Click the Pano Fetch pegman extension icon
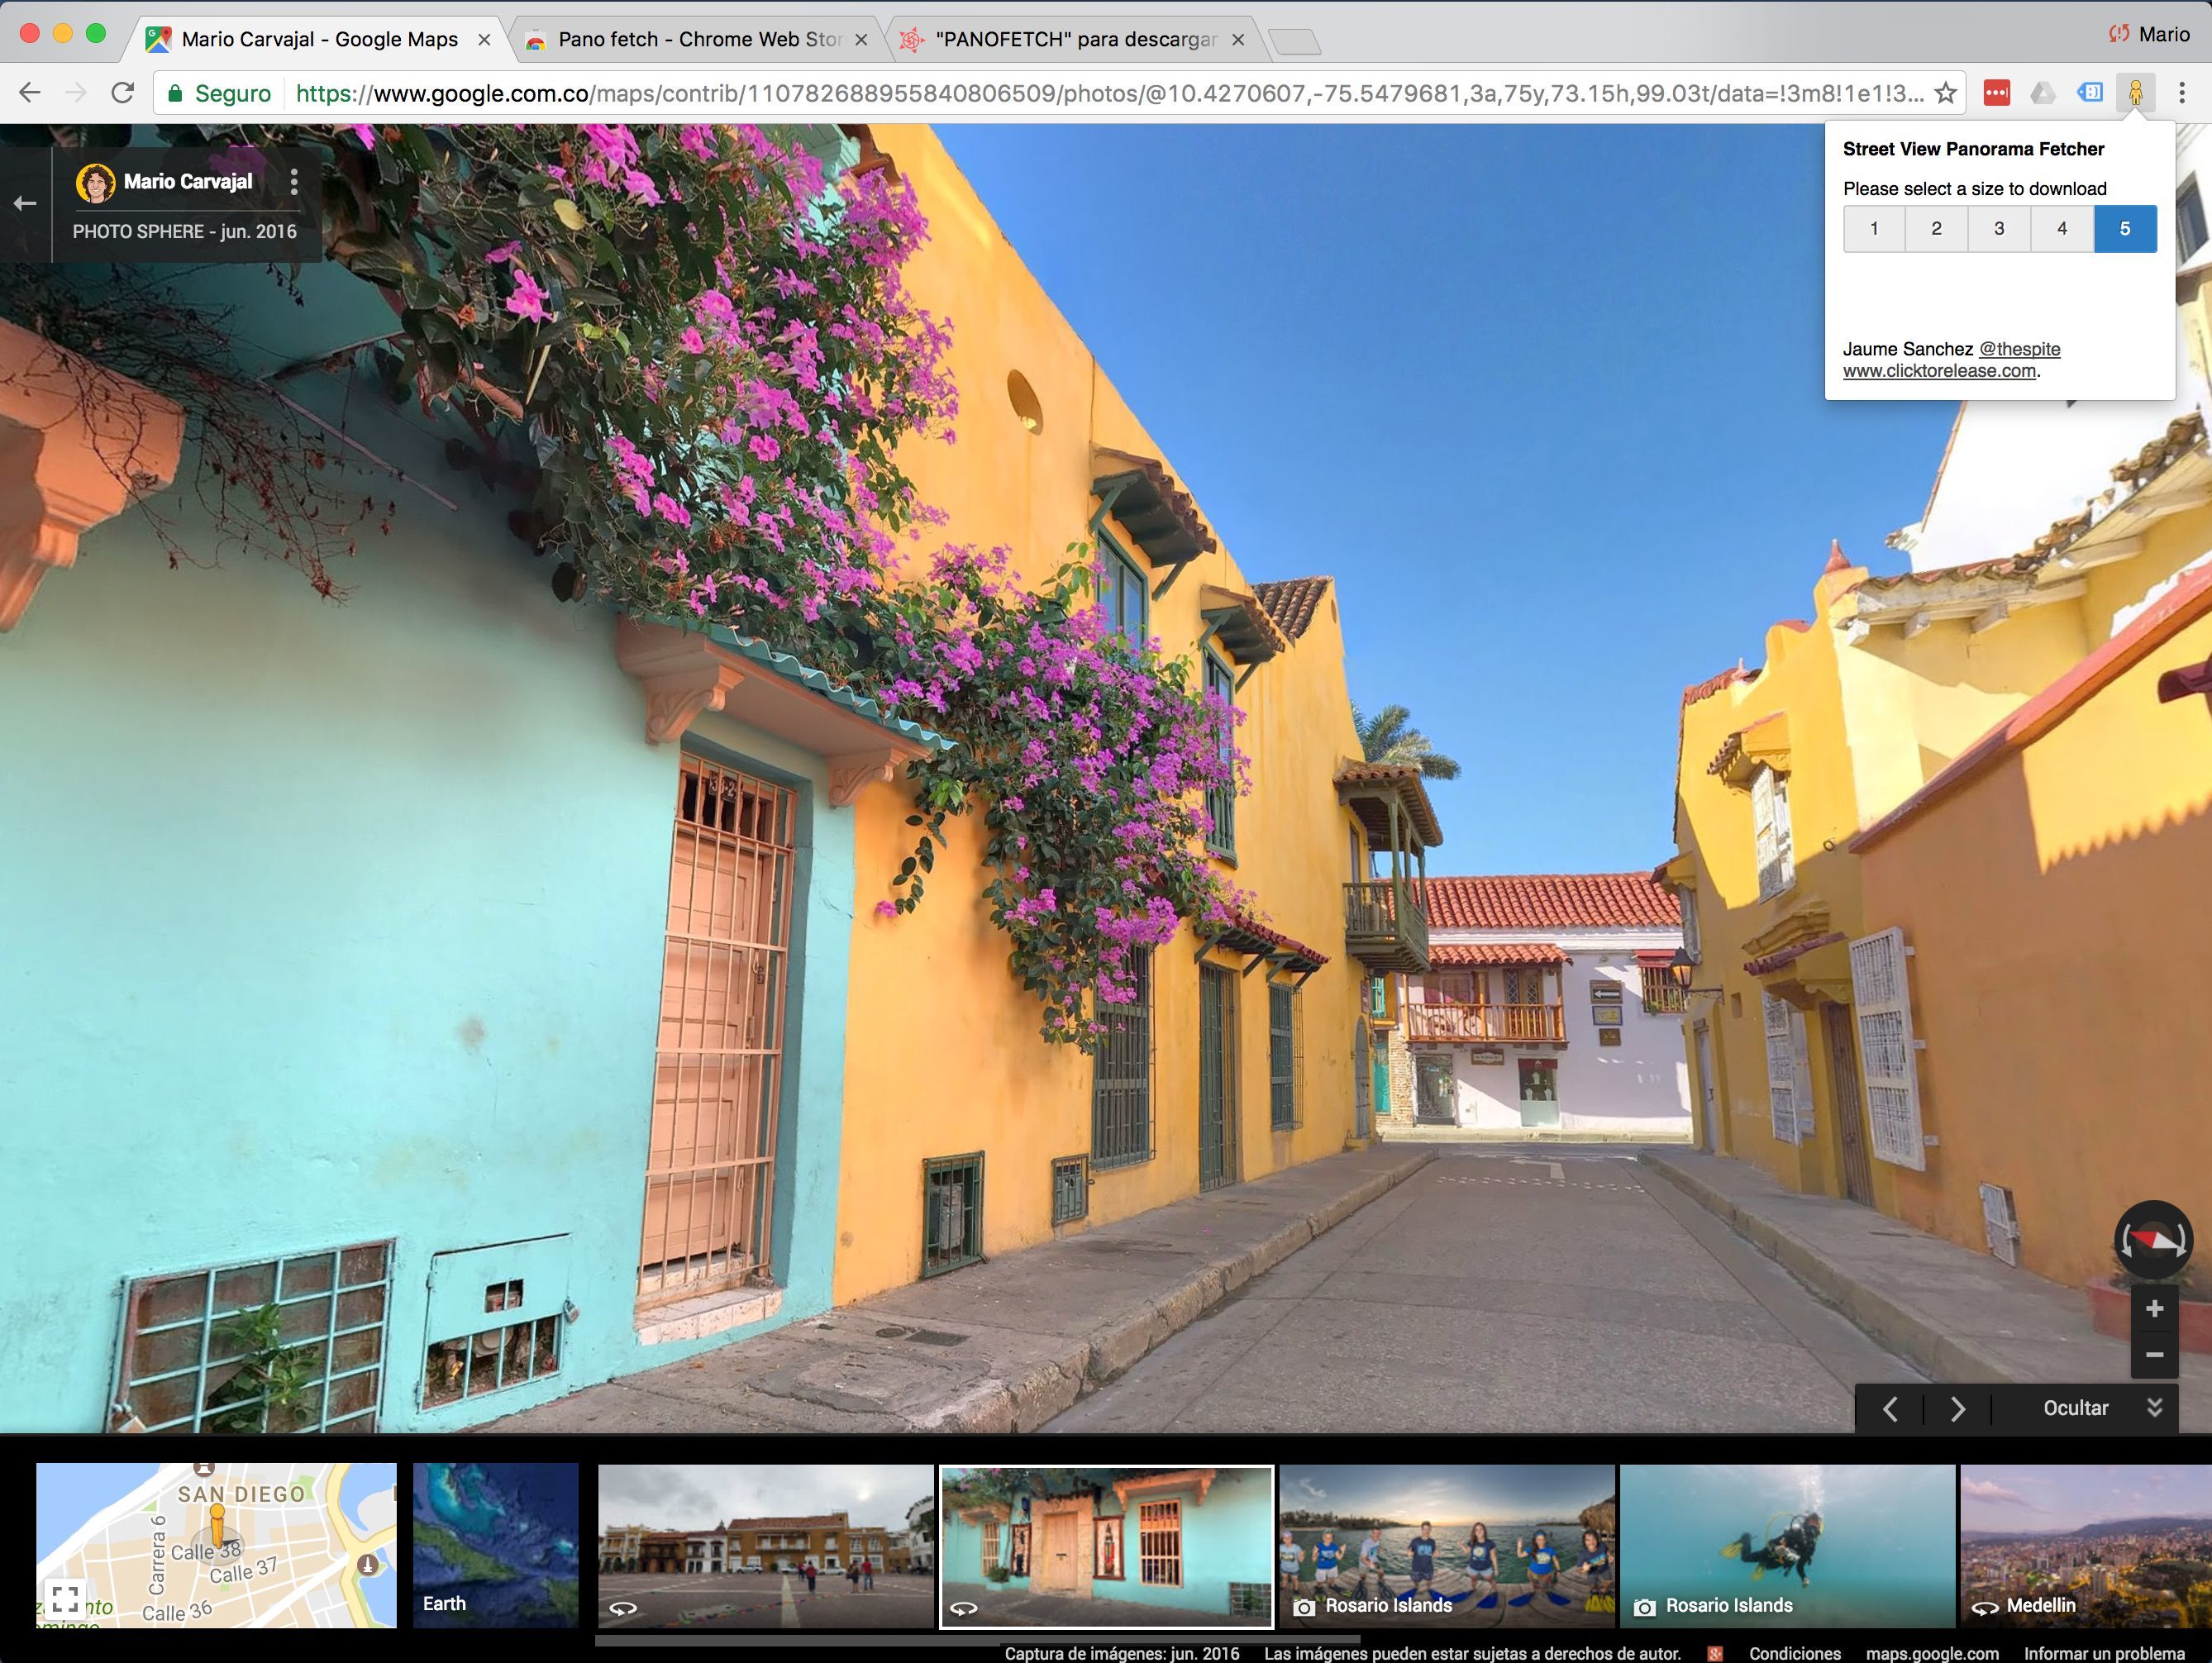Viewport: 2212px width, 1663px height. coord(2135,93)
